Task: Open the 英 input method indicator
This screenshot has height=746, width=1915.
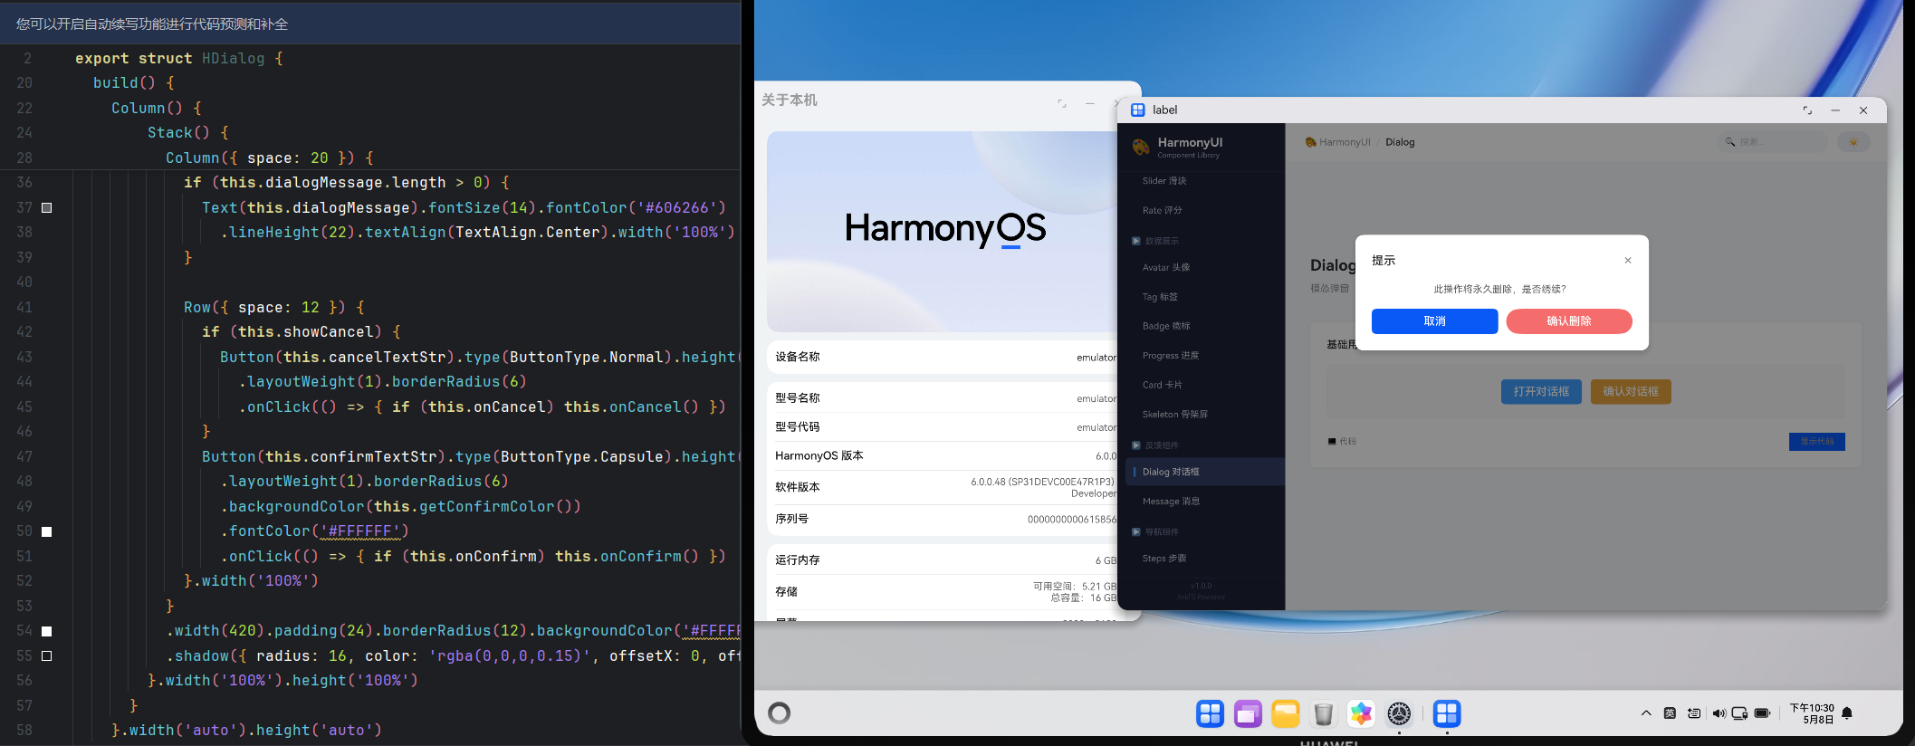Action: pos(1671,713)
